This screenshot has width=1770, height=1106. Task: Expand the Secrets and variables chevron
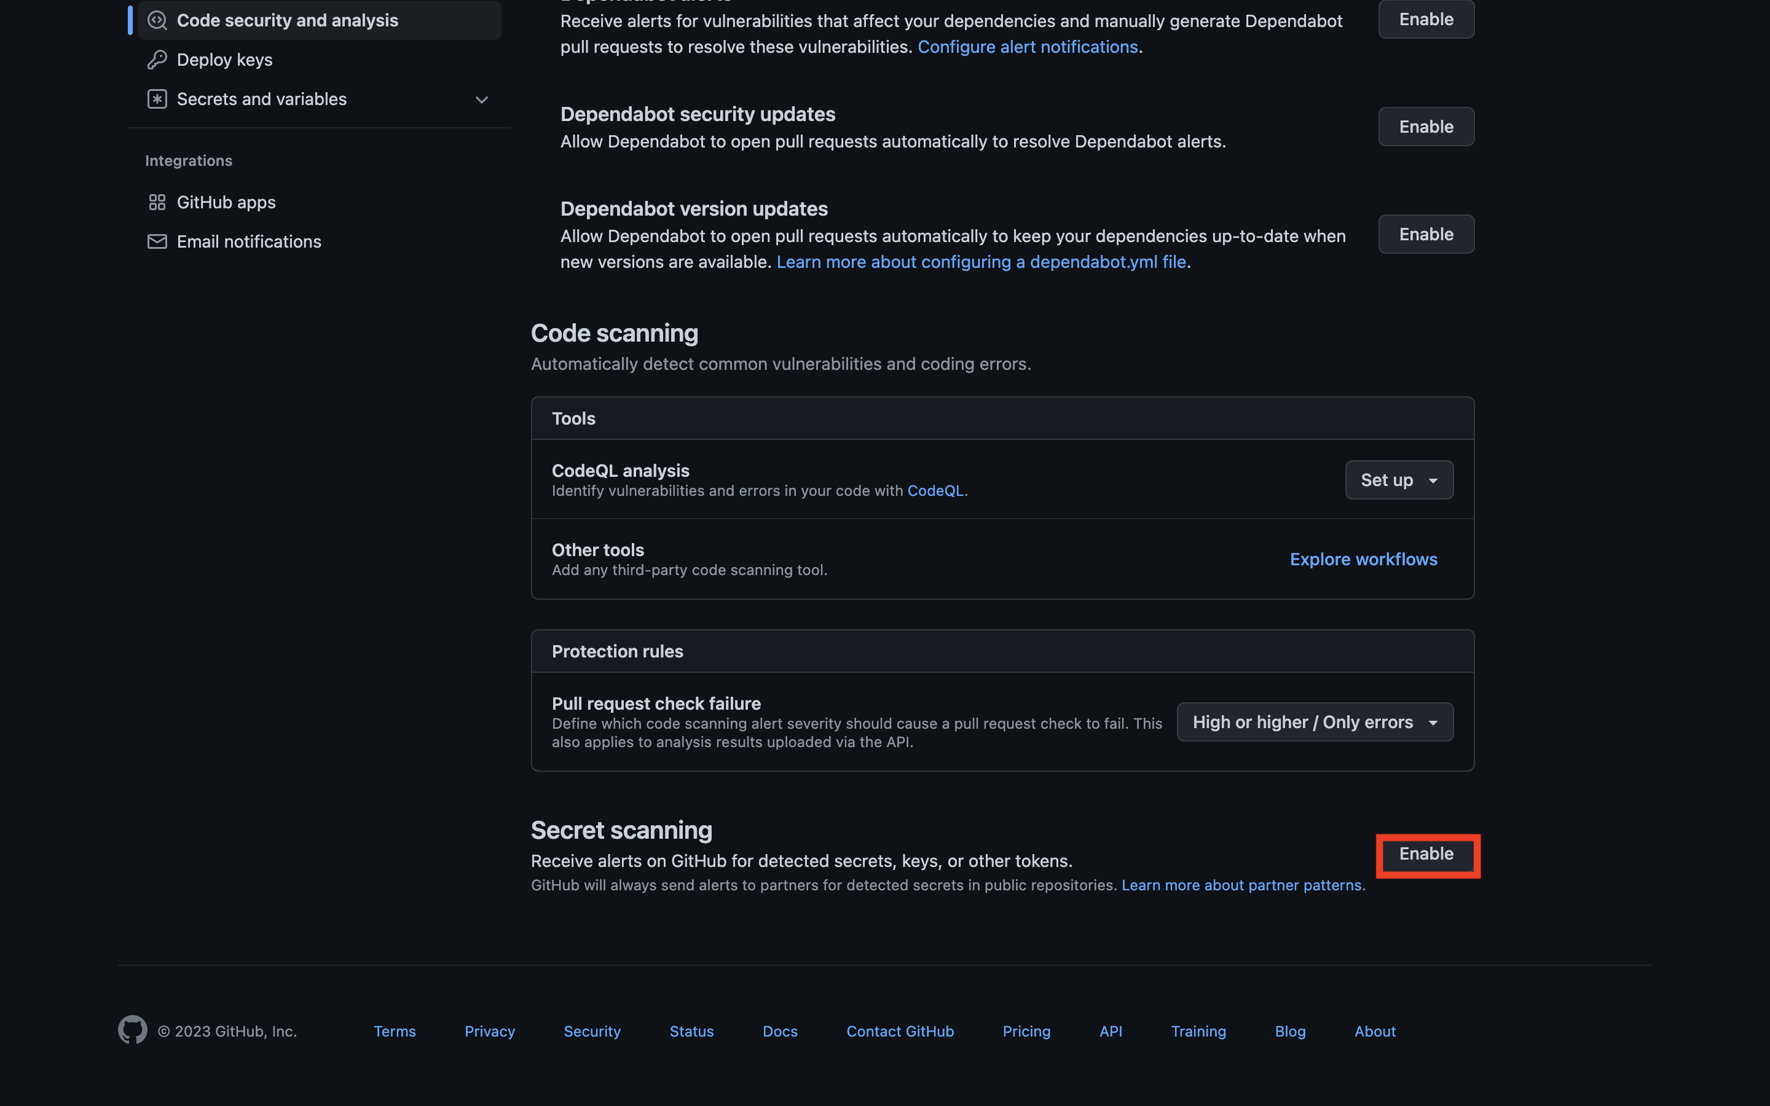click(481, 100)
